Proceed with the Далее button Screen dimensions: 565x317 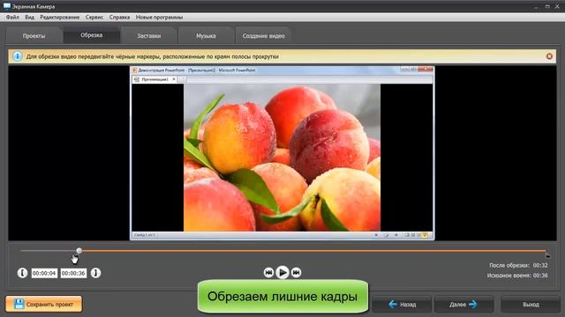click(x=463, y=305)
